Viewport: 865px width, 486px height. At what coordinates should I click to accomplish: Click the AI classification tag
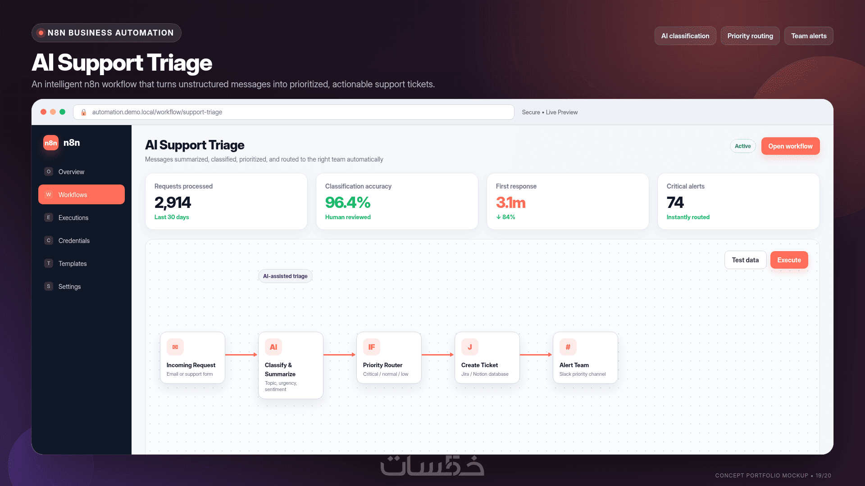pos(685,36)
